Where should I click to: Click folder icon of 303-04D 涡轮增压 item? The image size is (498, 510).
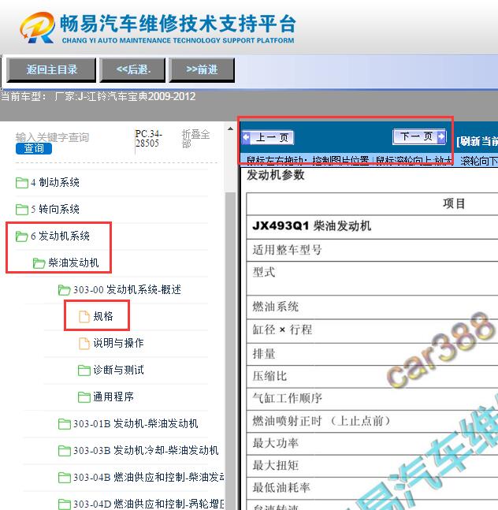64,504
